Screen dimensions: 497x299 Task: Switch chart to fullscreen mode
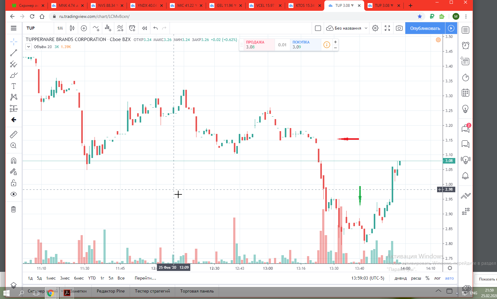pyautogui.click(x=387, y=28)
